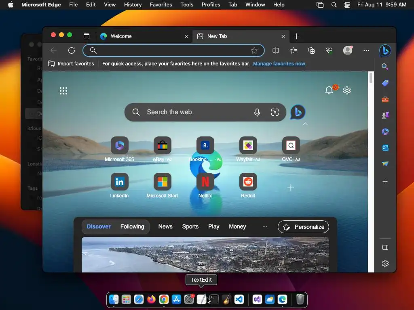Click the Personalize button

tap(303, 227)
